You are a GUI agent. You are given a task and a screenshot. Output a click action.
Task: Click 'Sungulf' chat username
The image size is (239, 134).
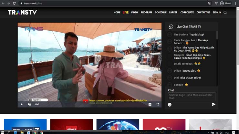pyautogui.click(x=179, y=85)
